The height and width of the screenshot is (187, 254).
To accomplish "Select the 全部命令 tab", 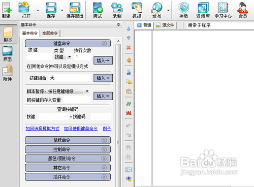I will (50, 33).
